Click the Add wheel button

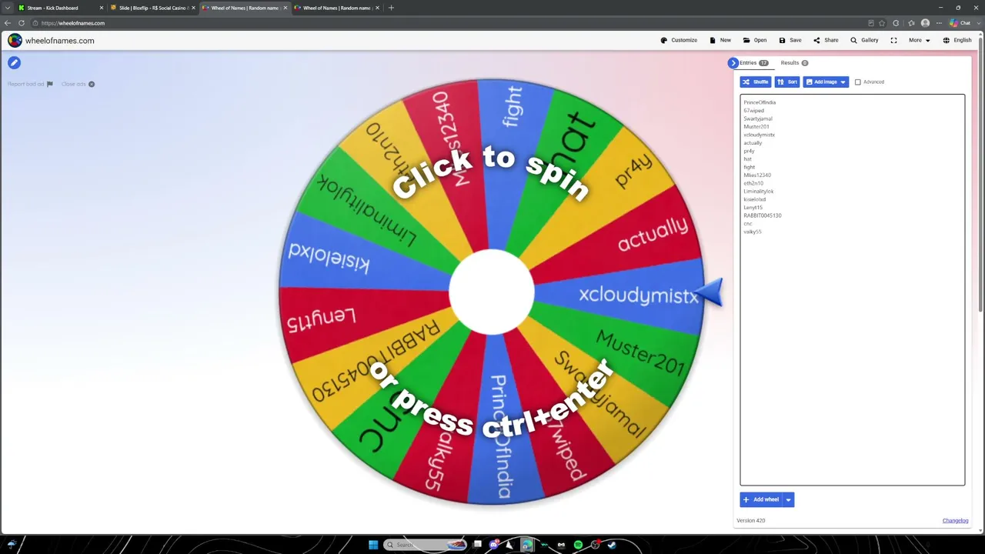tap(760, 499)
